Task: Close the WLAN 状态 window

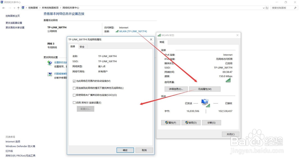Action: pos(237,35)
